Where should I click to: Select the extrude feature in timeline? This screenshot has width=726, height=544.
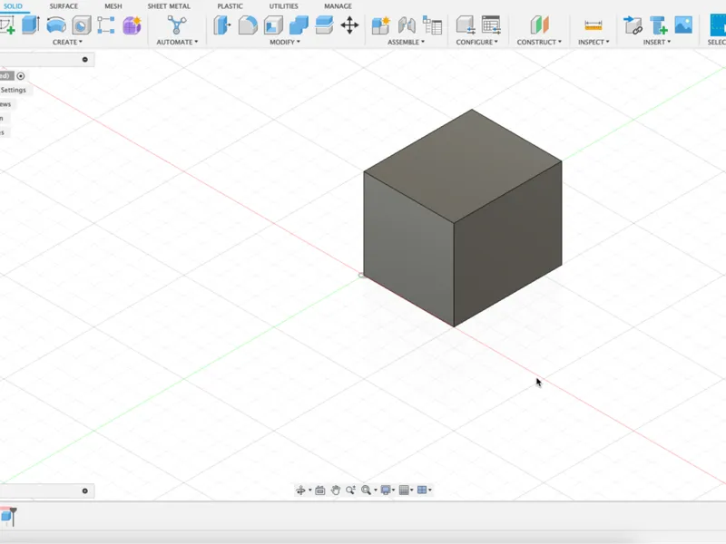[5, 516]
